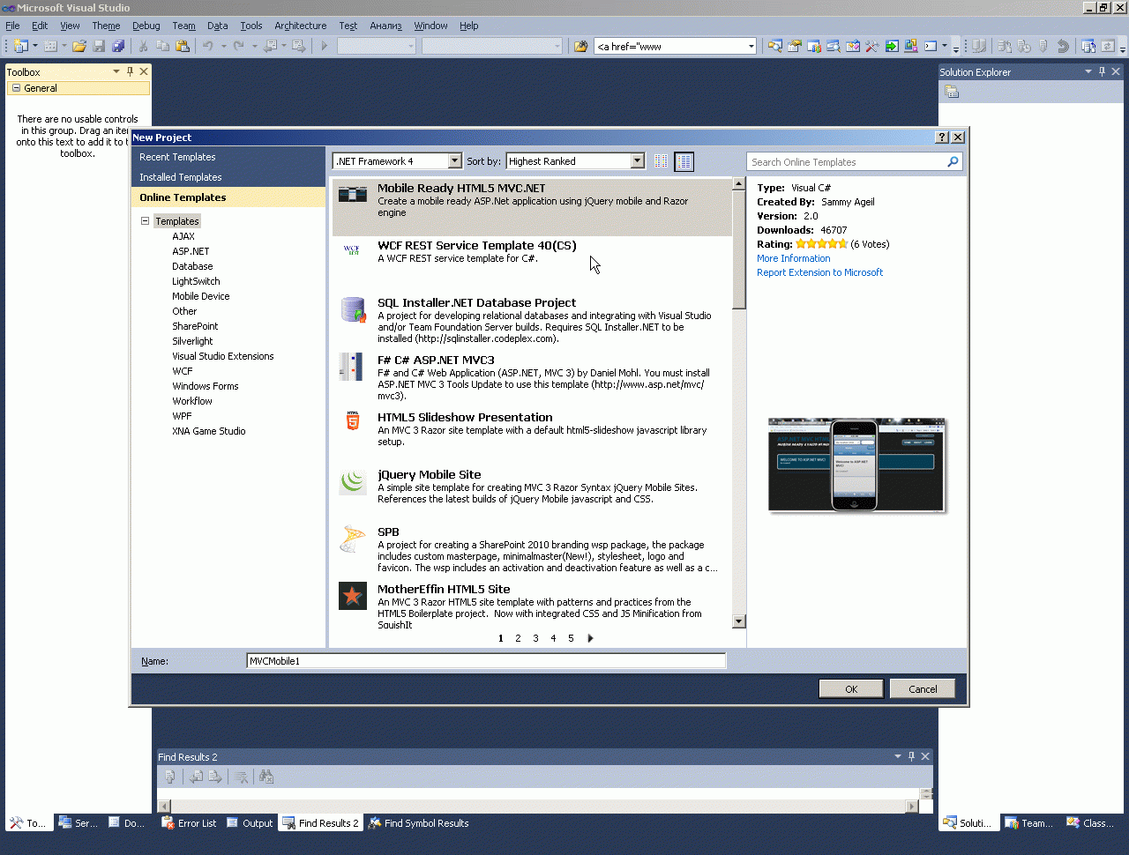Open the File menu
This screenshot has height=855, width=1129.
tap(12, 26)
